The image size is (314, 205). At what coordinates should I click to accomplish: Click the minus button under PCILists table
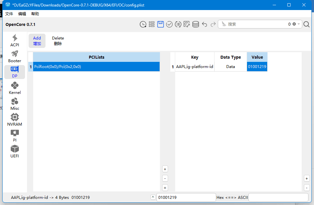coord(165,178)
